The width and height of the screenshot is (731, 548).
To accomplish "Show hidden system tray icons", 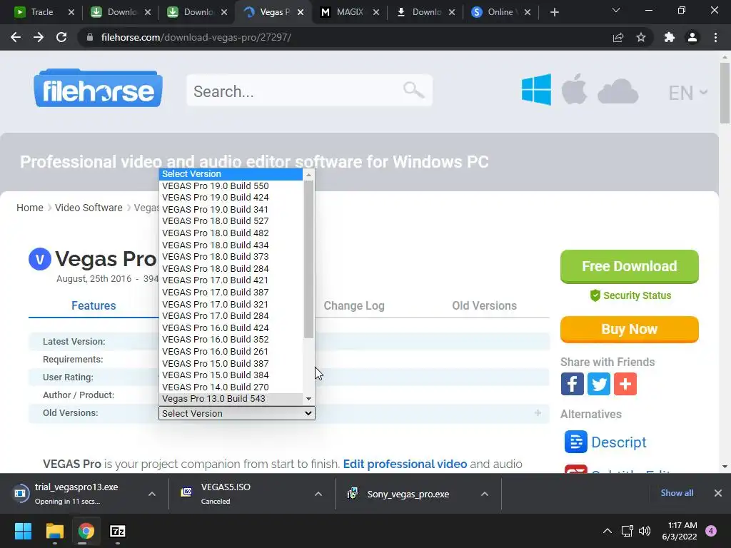I will 608,531.
